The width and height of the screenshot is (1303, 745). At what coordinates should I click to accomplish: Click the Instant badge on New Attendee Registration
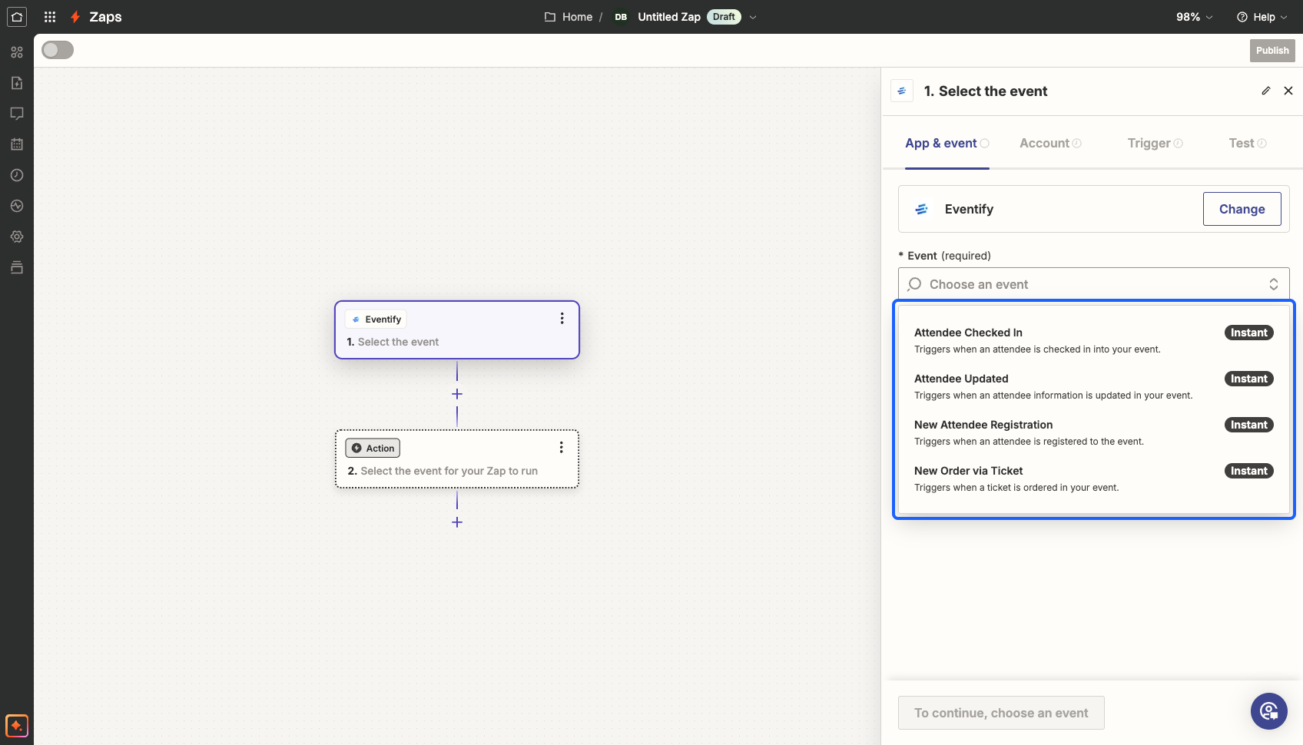1249,425
